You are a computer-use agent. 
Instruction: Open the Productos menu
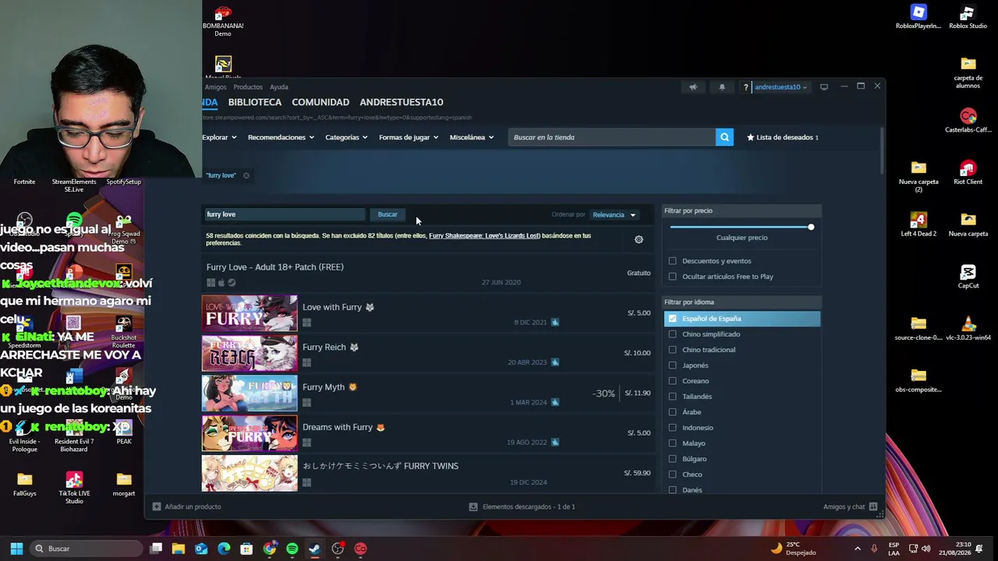click(x=248, y=87)
